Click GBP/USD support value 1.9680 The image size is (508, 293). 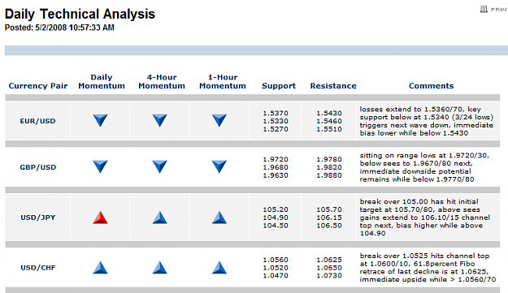(276, 167)
